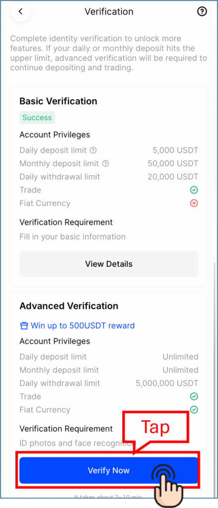
Task: Tap the 5,000,000 USDT withdrawal limit value
Action: pyautogui.click(x=167, y=383)
